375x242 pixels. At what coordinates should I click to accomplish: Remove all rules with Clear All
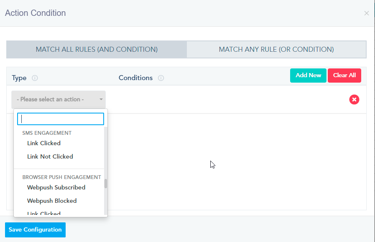344,76
